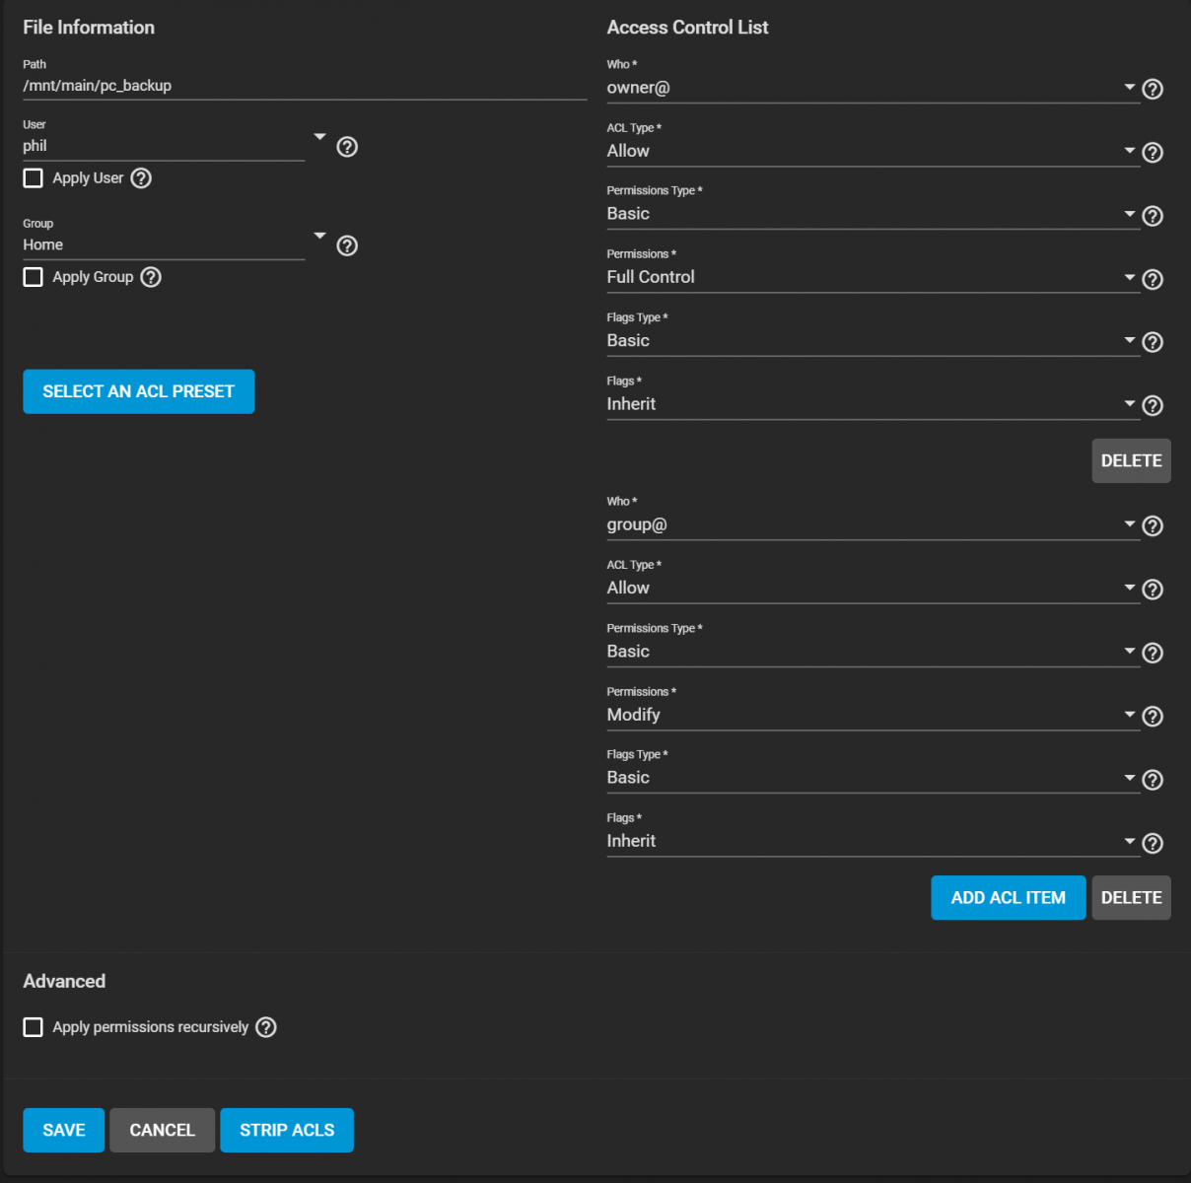Open help for owner@ Permissions Type
The width and height of the screenshot is (1191, 1183).
tap(1153, 216)
